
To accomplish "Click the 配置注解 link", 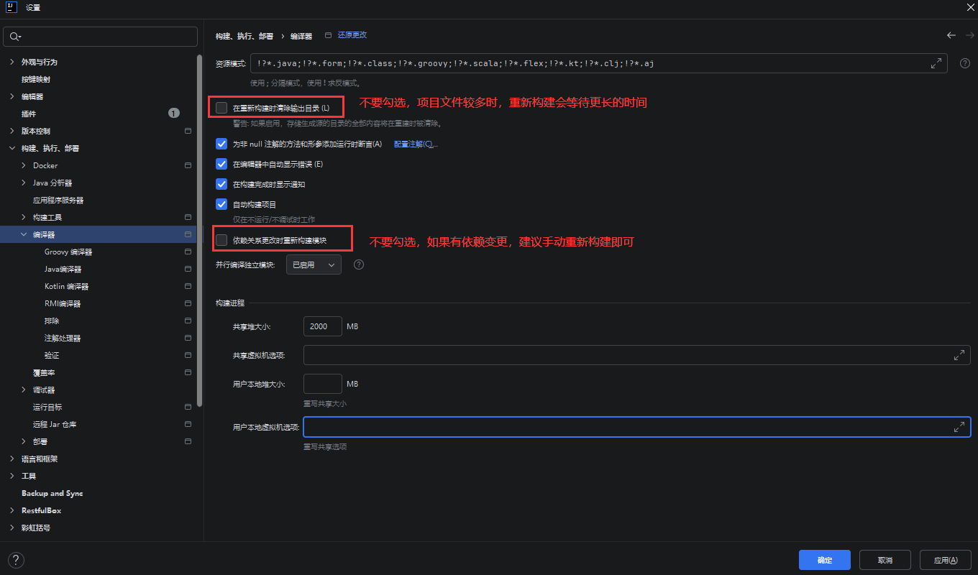I will click(416, 144).
